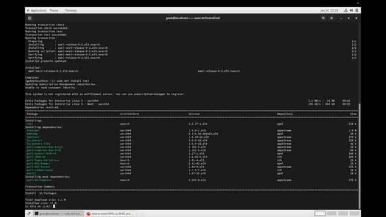Image resolution: width=386 pixels, height=217 pixels.
Task: Click the 'This system is not registered' message
Action: point(105,94)
